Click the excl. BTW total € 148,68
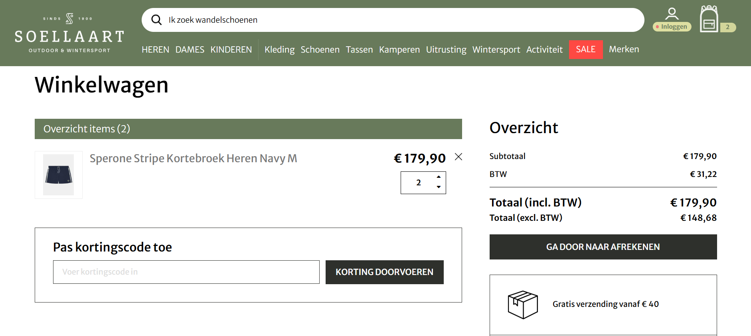The height and width of the screenshot is (336, 751). pyautogui.click(x=699, y=218)
